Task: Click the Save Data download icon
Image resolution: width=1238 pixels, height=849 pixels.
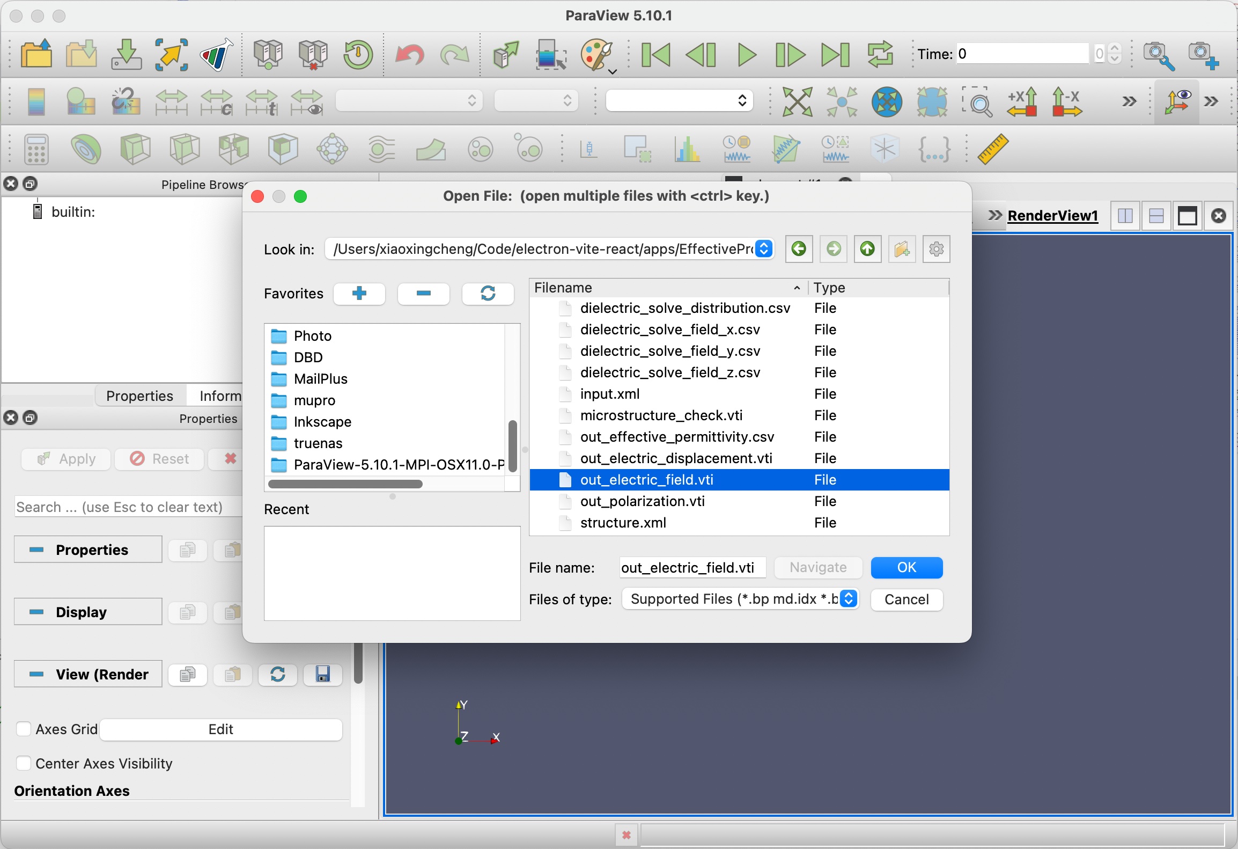Action: click(126, 55)
